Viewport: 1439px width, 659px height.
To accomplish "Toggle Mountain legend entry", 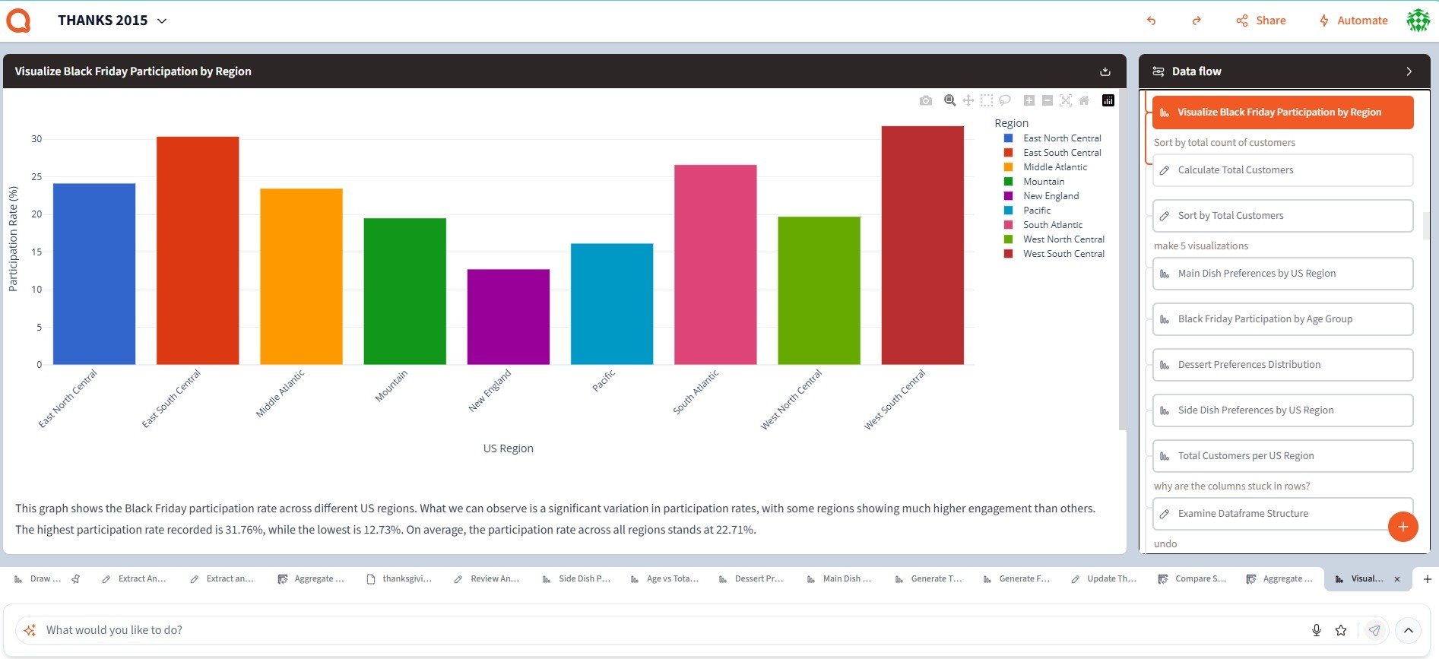I will click(1034, 182).
